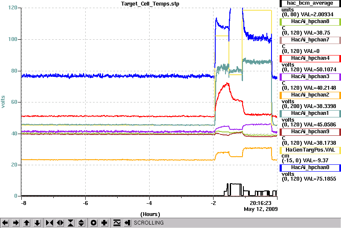This screenshot has width=341, height=228.
Task: Click the (Hours) x-axis title
Action: [150, 214]
